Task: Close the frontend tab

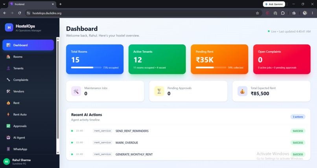Action: tap(53, 4)
